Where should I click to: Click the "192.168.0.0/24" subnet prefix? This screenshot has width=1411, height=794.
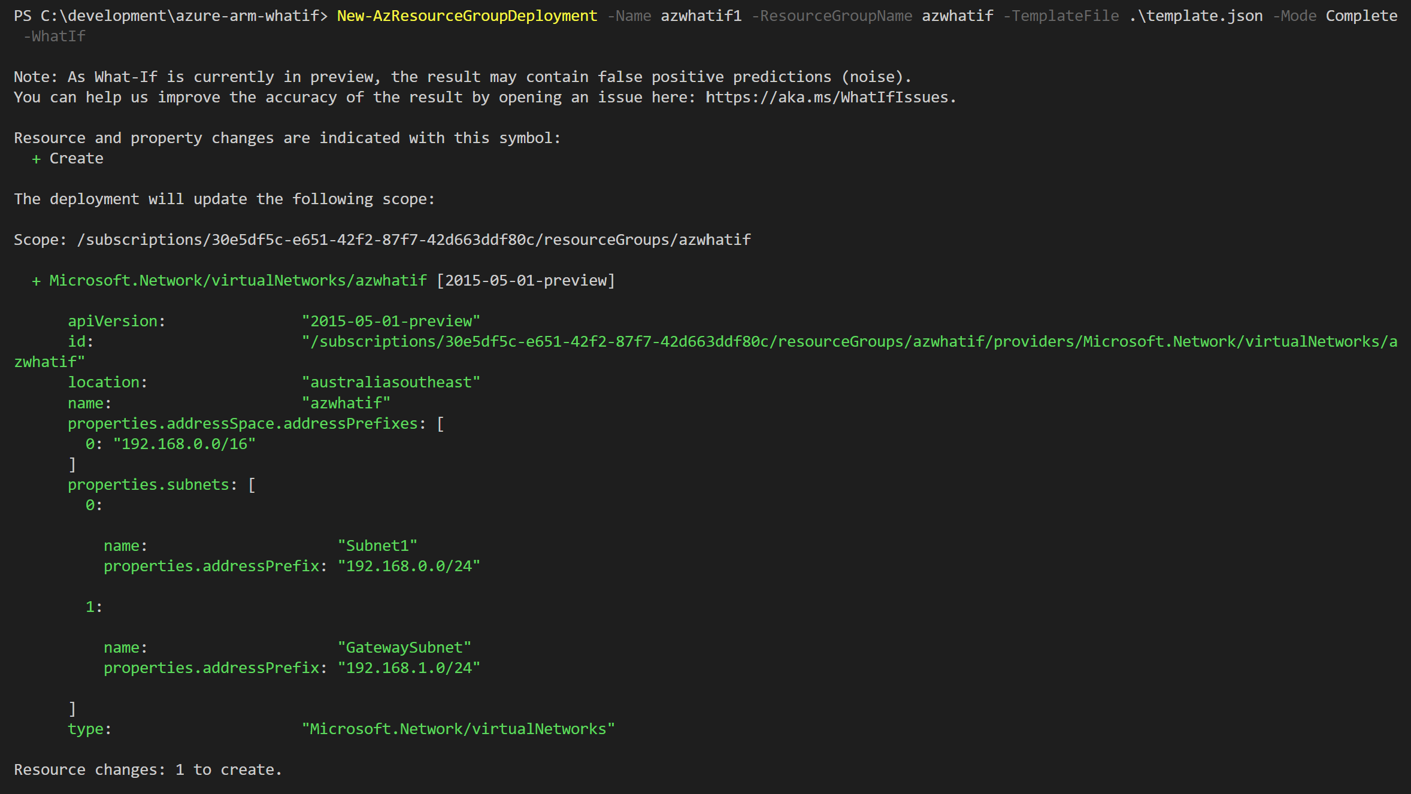coord(409,565)
